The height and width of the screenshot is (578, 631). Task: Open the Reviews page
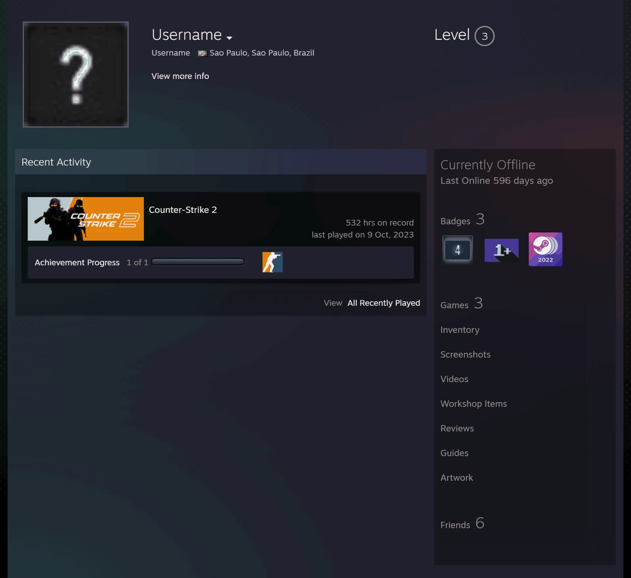pos(457,428)
